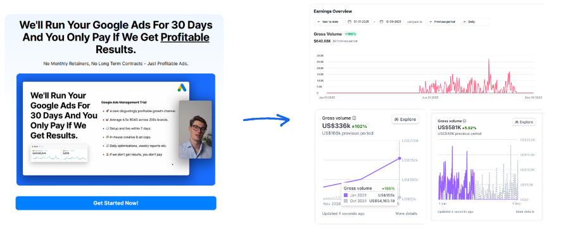Open More details on the US$581K card
This screenshot has height=228, width=570.
tap(524, 212)
